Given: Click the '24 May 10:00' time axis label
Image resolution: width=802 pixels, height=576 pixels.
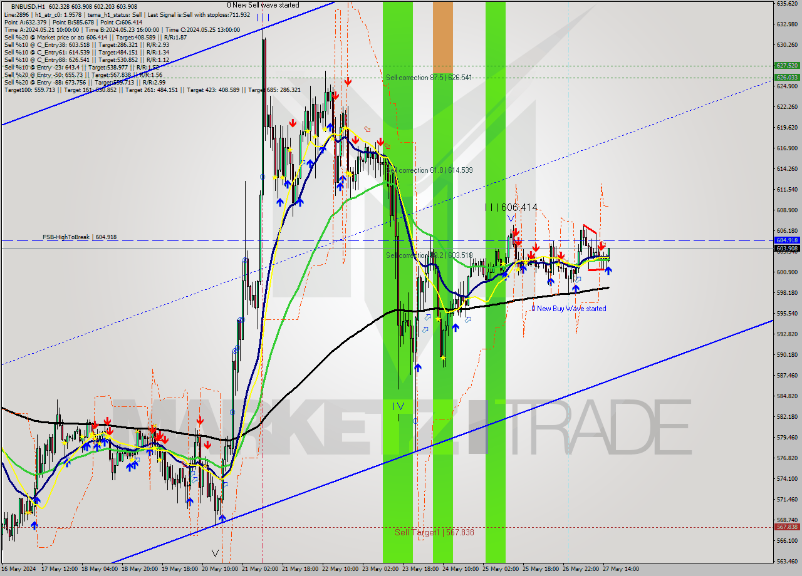Looking at the screenshot, I should (461, 569).
